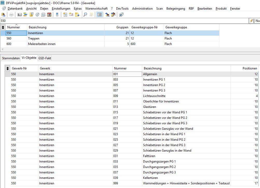Select the Malerarbeiten innen row
The image size is (260, 188).
[110, 44]
